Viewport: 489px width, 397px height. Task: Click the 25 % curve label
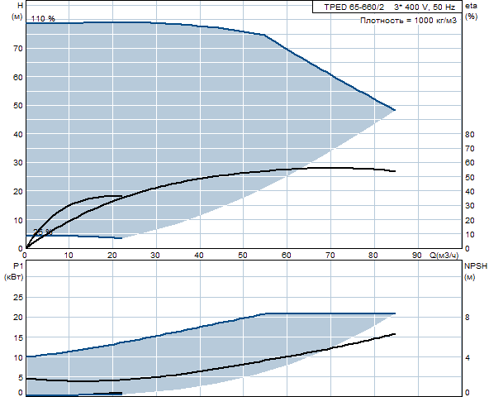[x=43, y=232]
